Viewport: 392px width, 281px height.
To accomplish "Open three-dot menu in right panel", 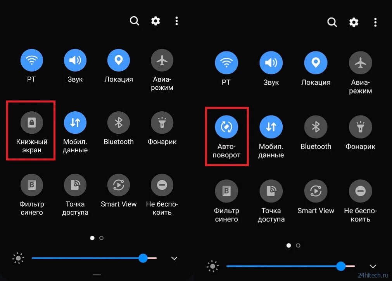I will click(x=375, y=22).
